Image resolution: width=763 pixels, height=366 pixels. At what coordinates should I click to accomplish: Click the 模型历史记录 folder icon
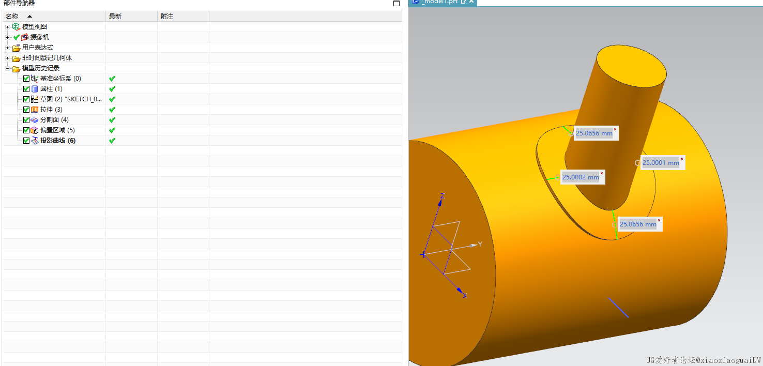coord(16,68)
